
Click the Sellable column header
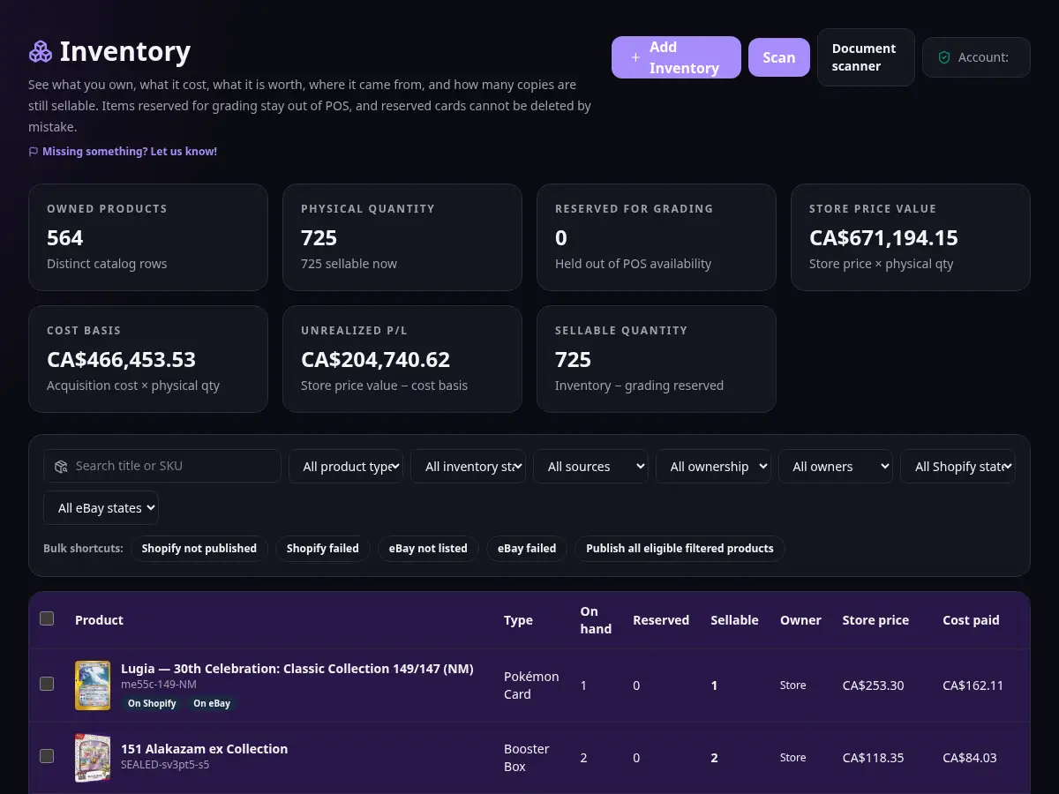[734, 620]
